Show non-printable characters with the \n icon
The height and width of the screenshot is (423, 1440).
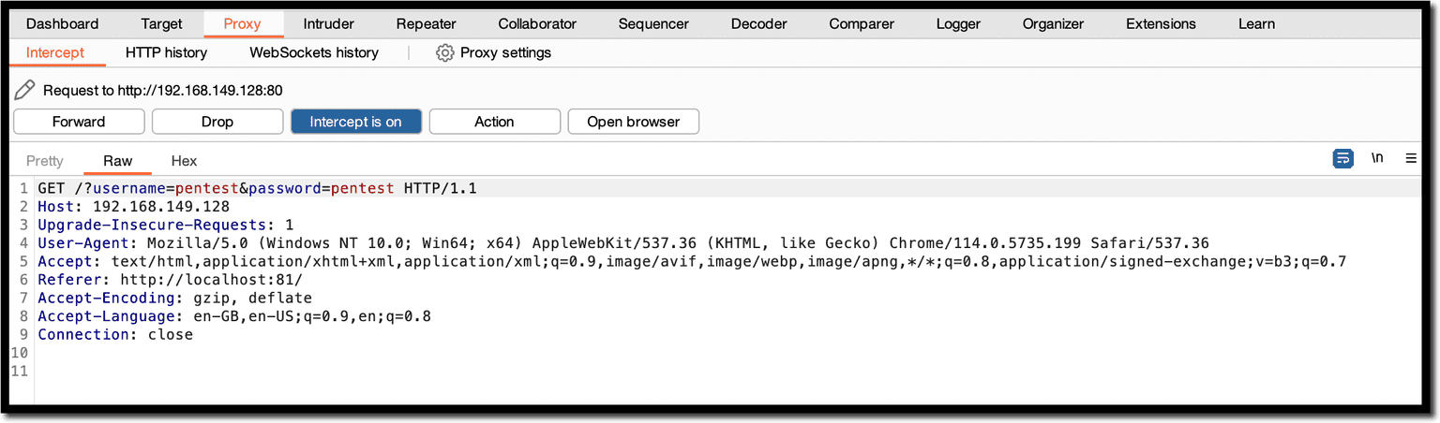pyautogui.click(x=1377, y=158)
